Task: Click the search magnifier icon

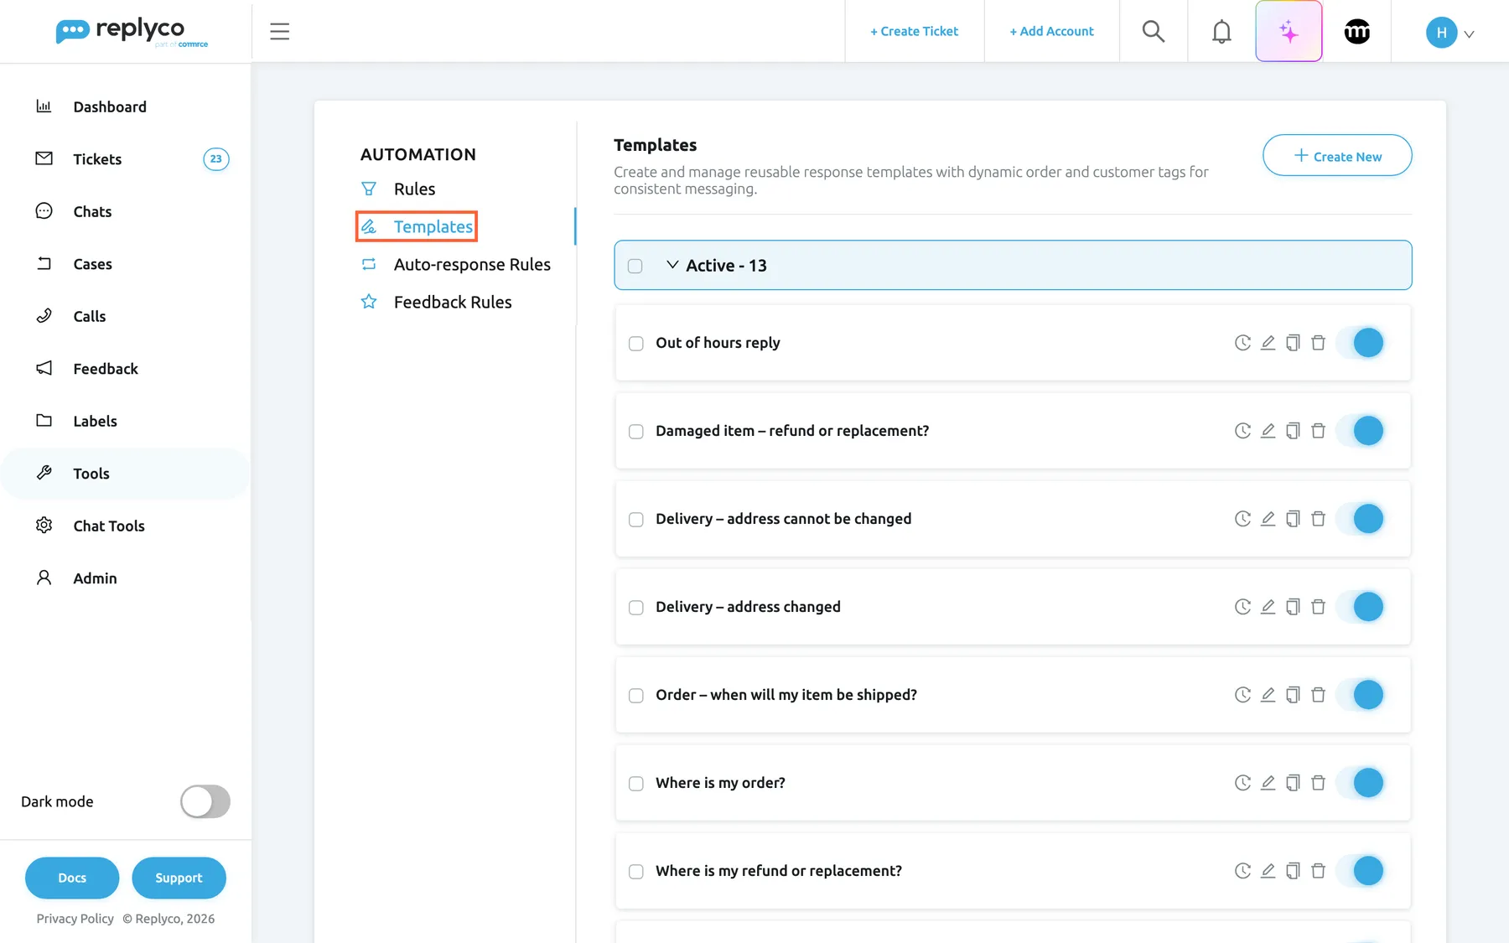Action: [1154, 32]
